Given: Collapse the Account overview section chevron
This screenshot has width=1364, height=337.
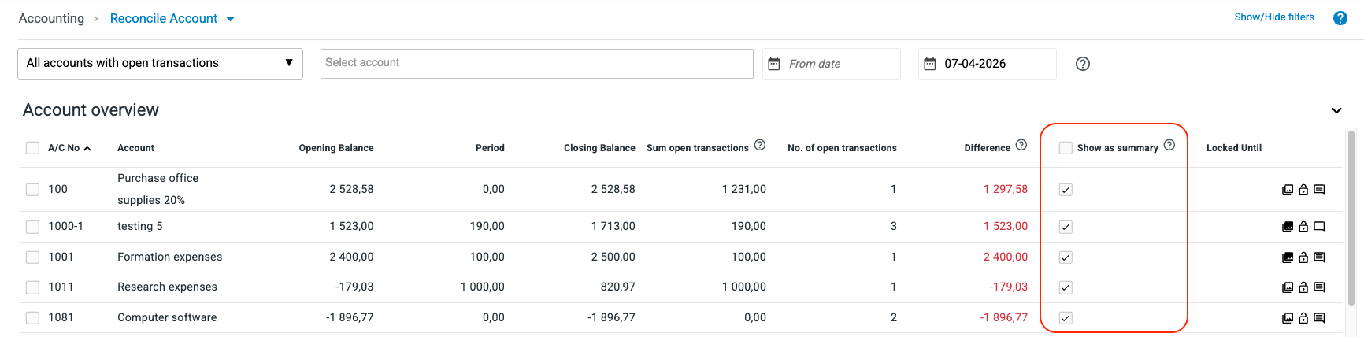Looking at the screenshot, I should 1336,110.
